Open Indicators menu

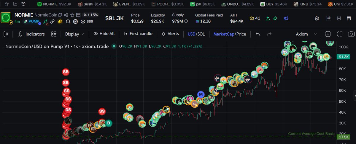(x=31, y=34)
